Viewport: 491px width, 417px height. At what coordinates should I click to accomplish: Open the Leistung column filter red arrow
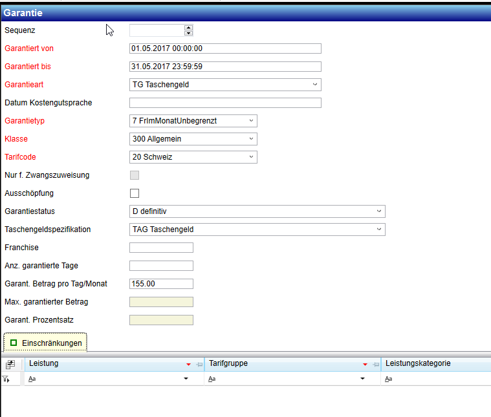(188, 365)
